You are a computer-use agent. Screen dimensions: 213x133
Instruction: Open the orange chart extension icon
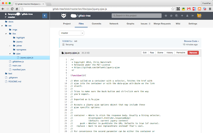click(199, 9)
